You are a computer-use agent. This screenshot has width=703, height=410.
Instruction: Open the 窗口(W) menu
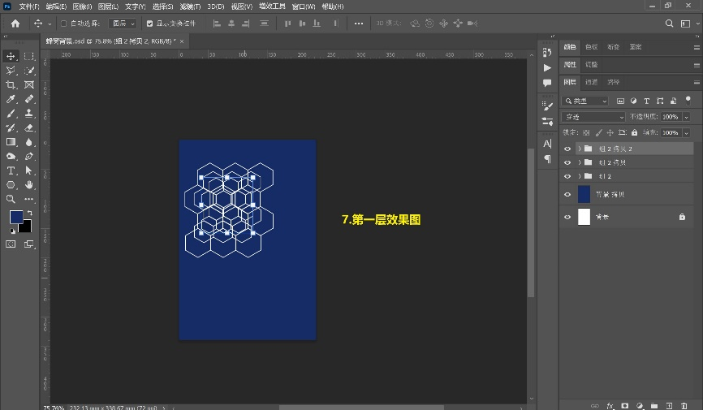point(304,6)
